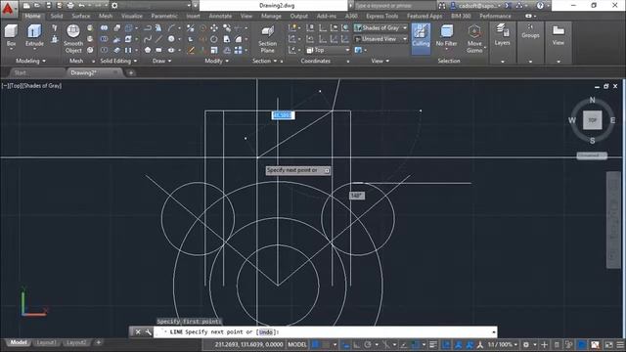The width and height of the screenshot is (626, 352).
Task: Click the command line input area
Action: [325, 332]
